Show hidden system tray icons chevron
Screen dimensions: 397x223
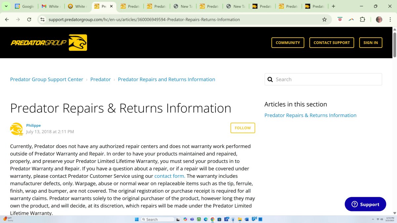[373, 219]
